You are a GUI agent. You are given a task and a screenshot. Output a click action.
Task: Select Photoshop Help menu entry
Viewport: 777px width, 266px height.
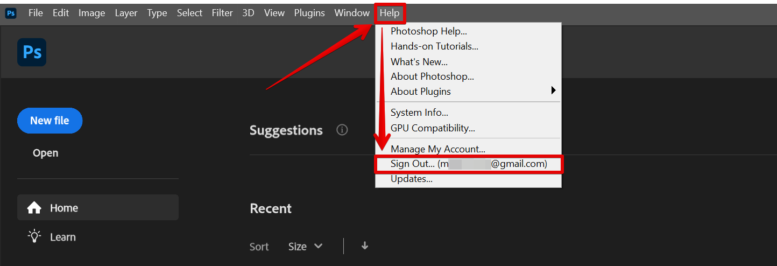coord(429,31)
